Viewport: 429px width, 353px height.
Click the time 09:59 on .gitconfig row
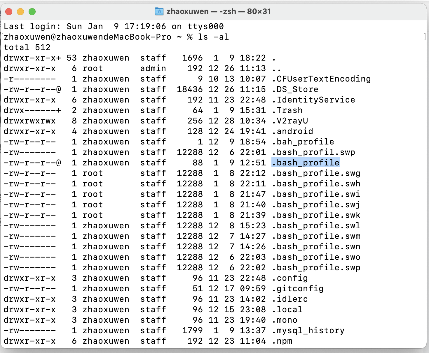pos(253,288)
